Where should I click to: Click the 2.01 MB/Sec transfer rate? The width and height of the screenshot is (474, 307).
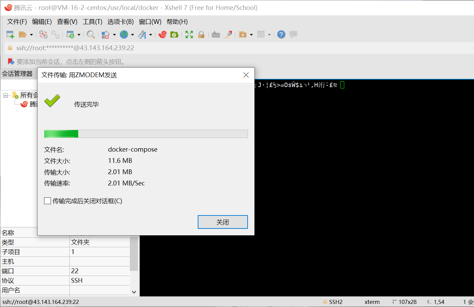pyautogui.click(x=126, y=183)
